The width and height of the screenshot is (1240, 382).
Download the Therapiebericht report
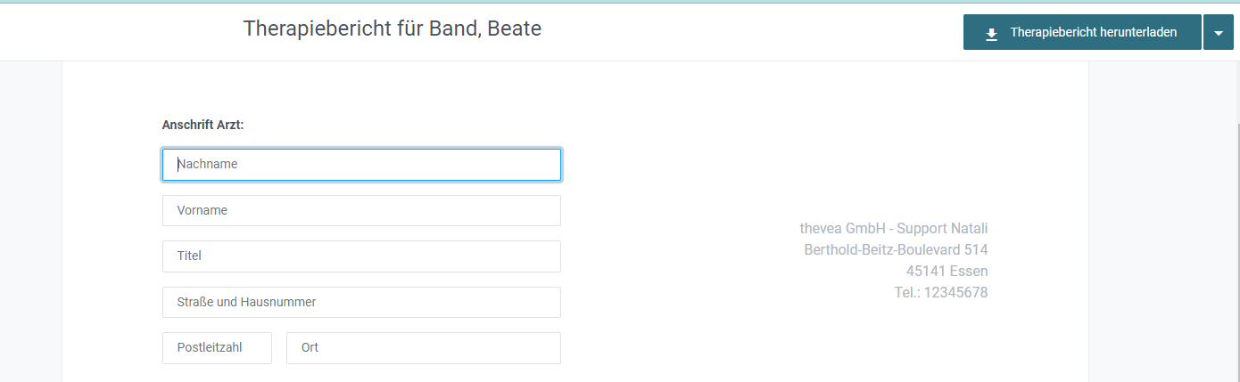1082,32
